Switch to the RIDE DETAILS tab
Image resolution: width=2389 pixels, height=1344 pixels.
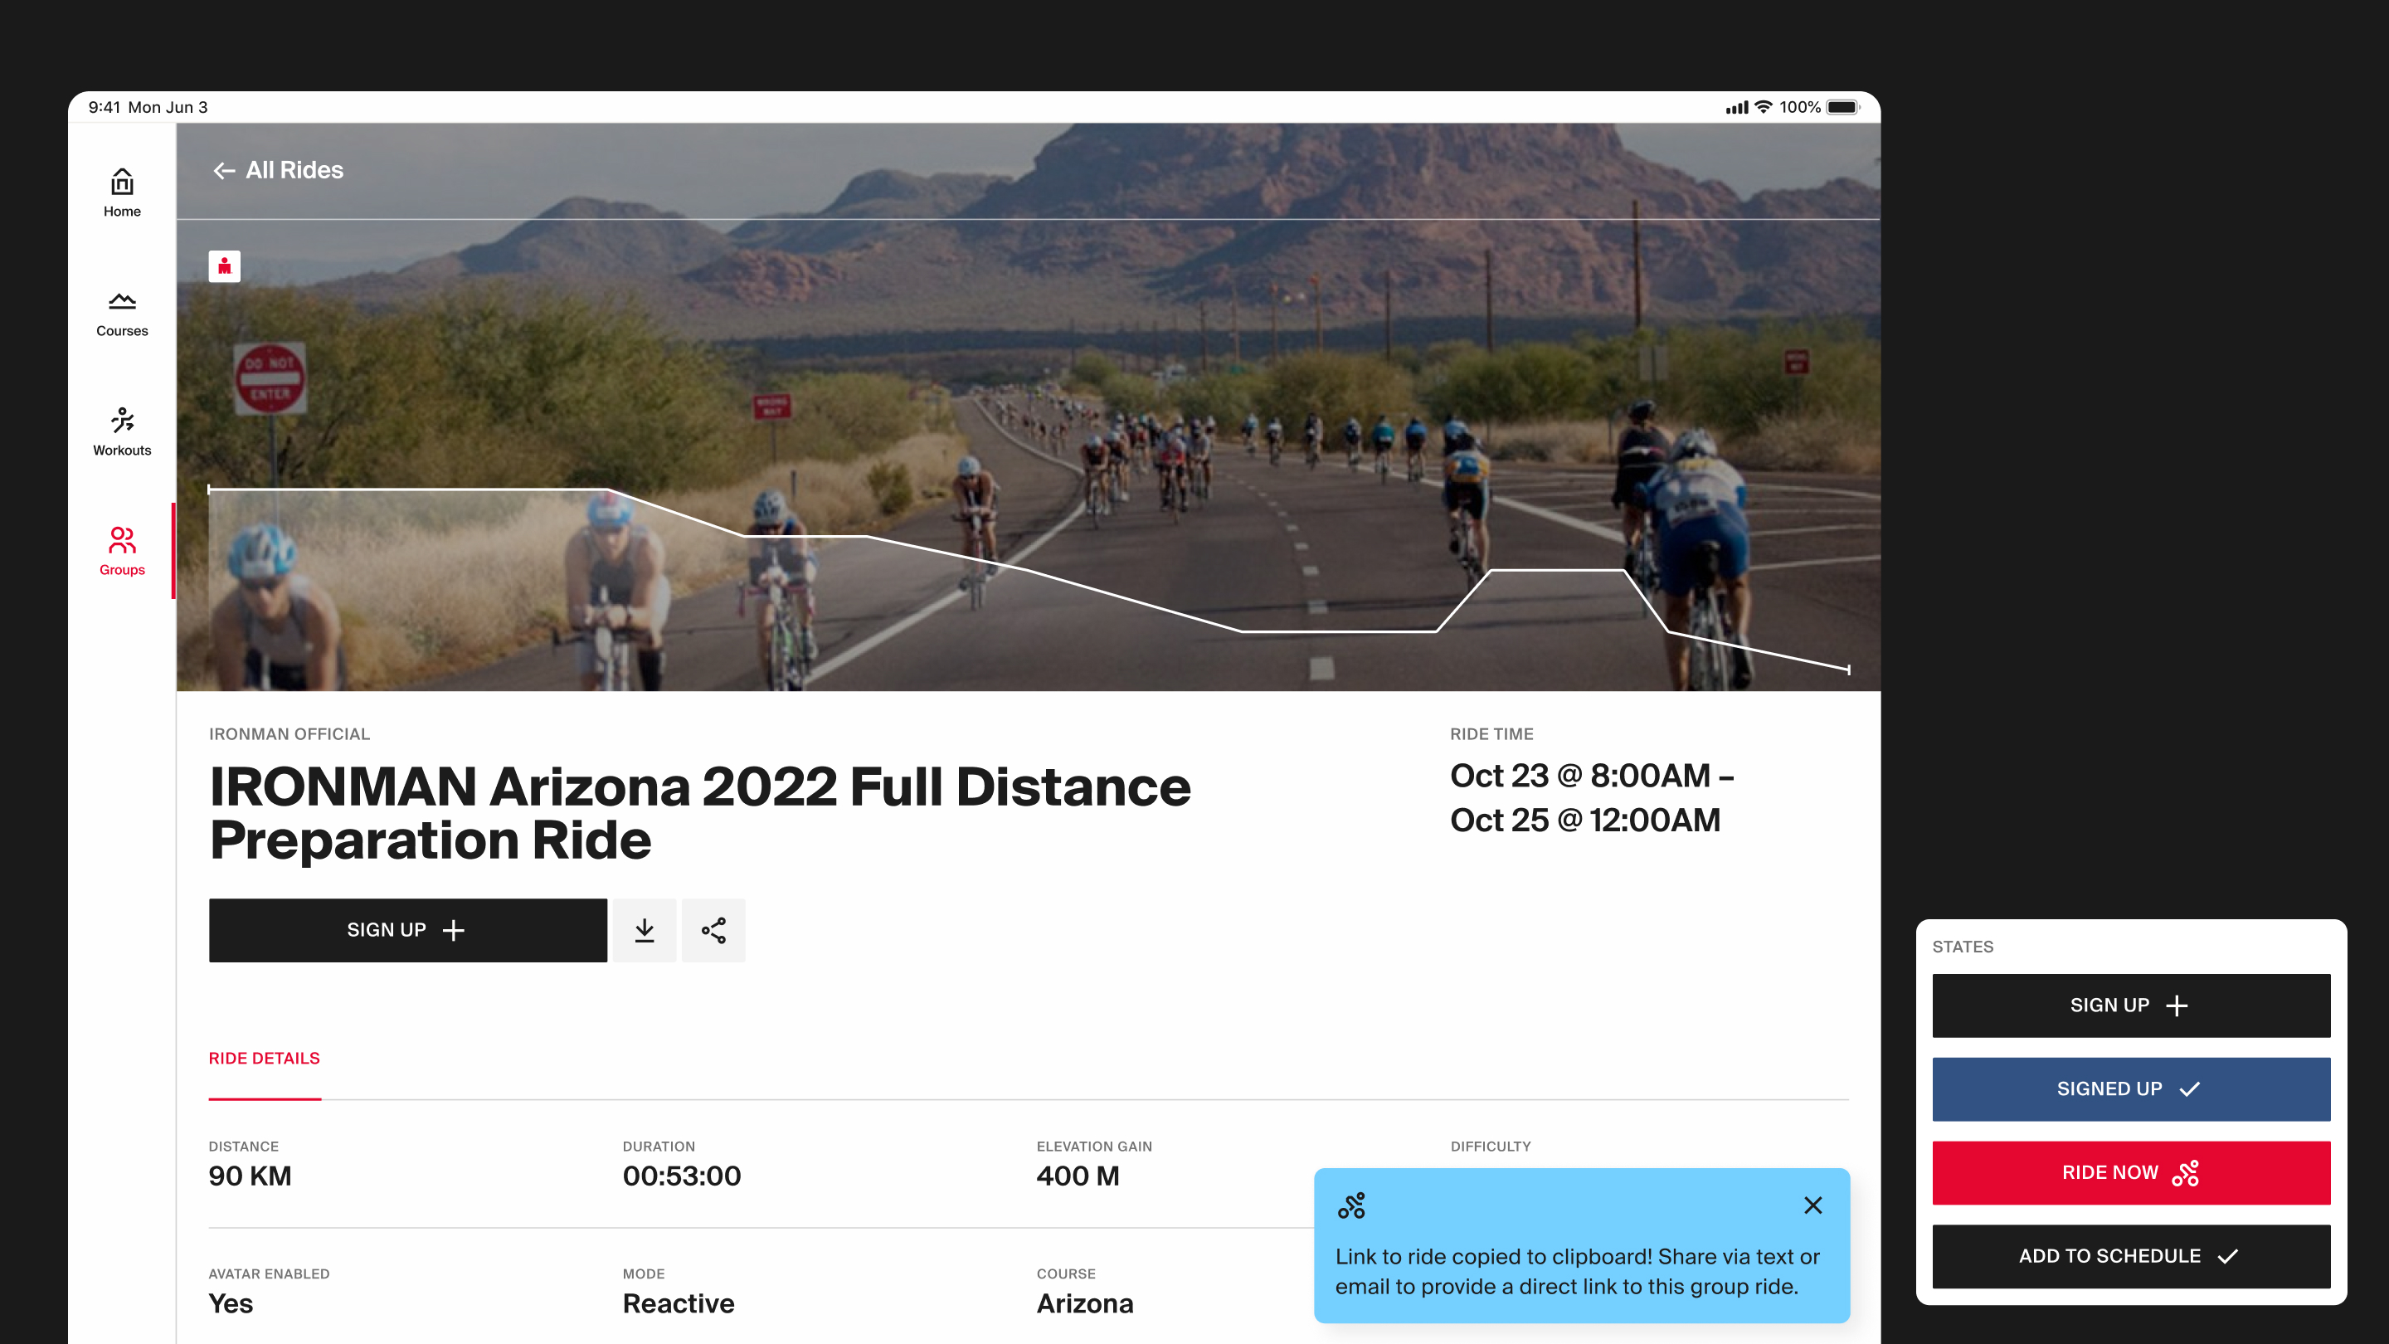(x=265, y=1059)
